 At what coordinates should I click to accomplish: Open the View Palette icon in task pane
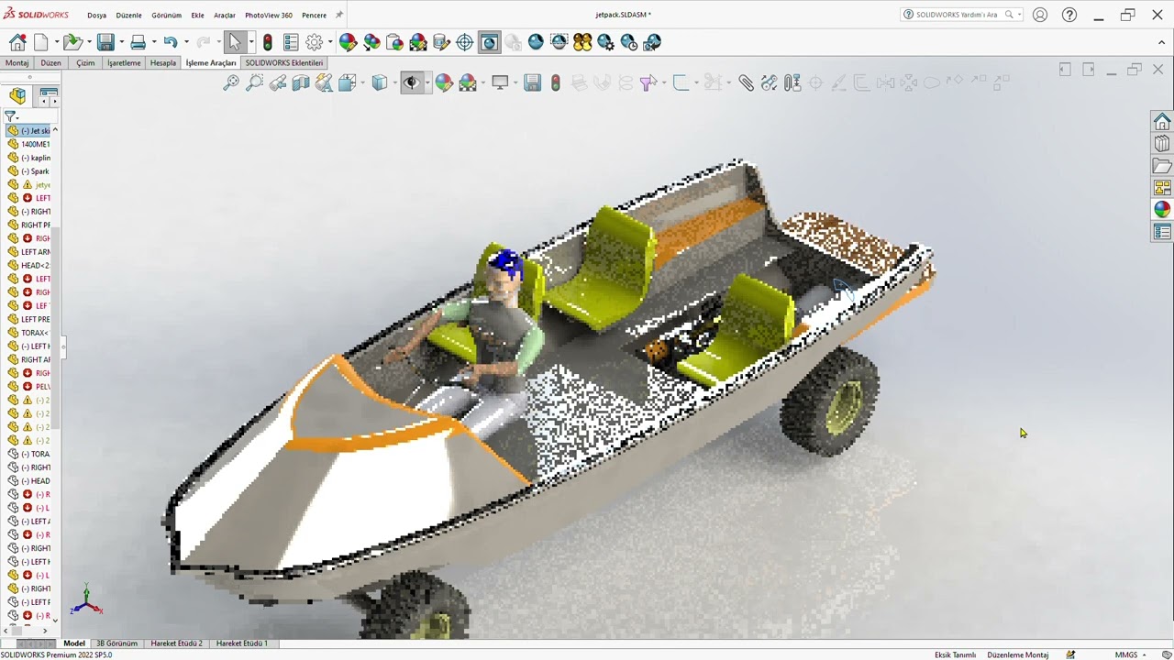click(1162, 188)
